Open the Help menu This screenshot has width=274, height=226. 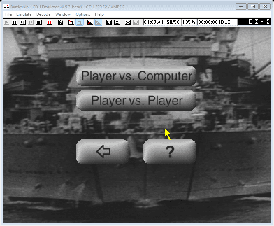coord(99,14)
